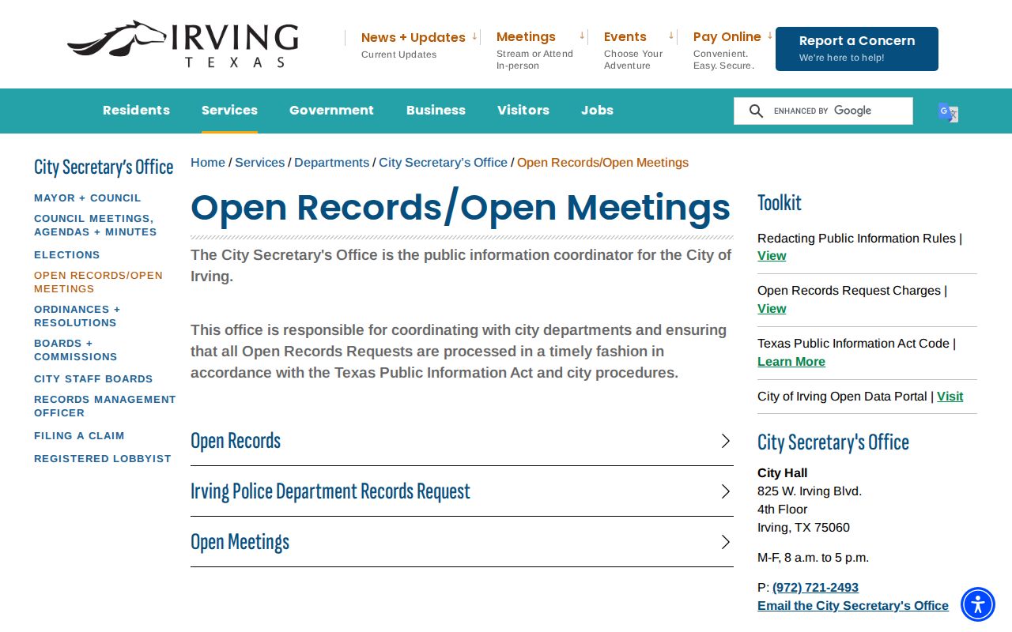Expand the Open Meetings accordion
This screenshot has height=632, width=1012.
[462, 542]
